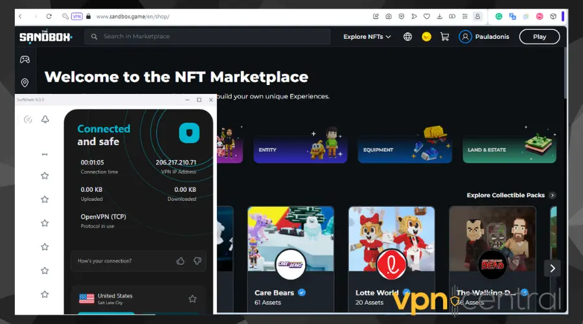The width and height of the screenshot is (583, 324).
Task: Open the snapshot camera tool in browser toolbar
Action: point(389,16)
